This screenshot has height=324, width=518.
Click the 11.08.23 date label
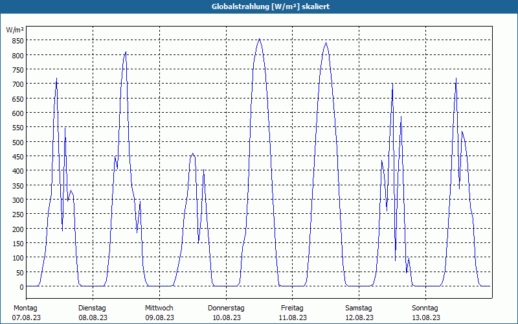(293, 318)
